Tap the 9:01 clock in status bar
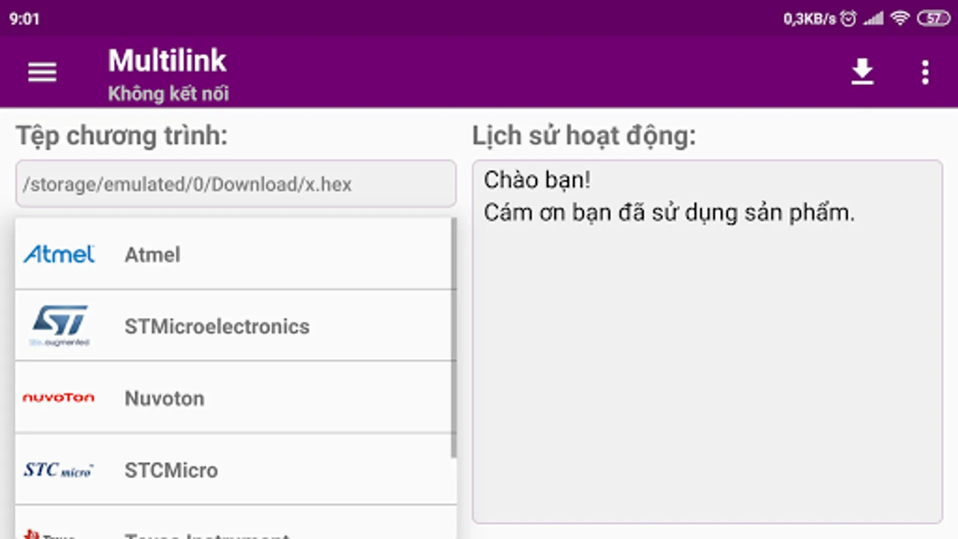 click(25, 19)
